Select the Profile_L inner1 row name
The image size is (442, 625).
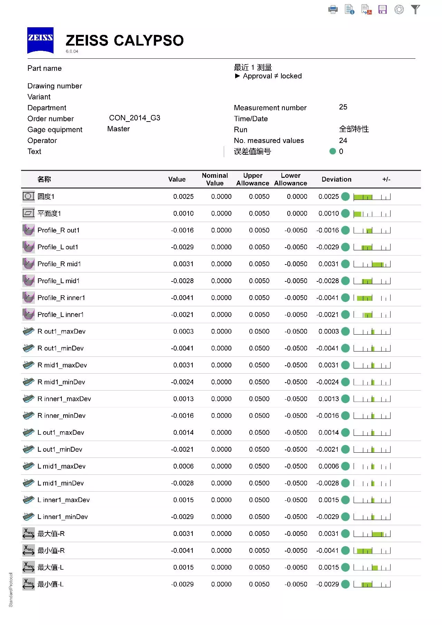[60, 315]
